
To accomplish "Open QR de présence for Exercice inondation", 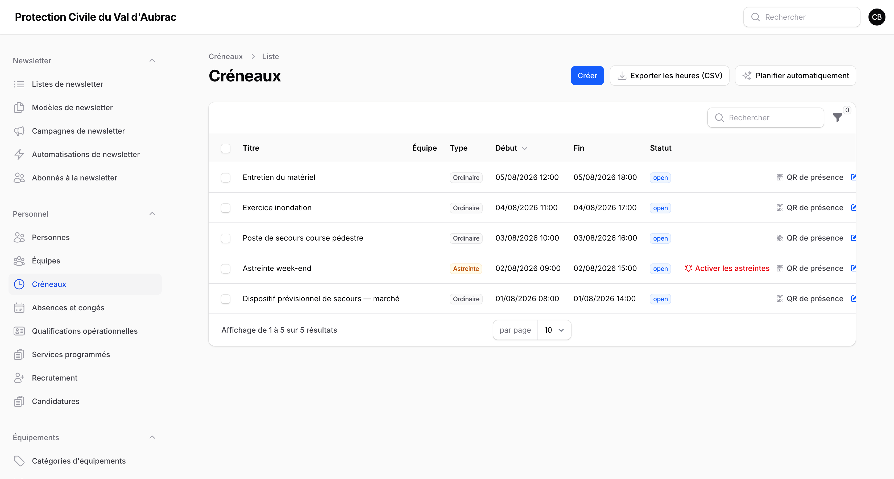I will [x=810, y=208].
